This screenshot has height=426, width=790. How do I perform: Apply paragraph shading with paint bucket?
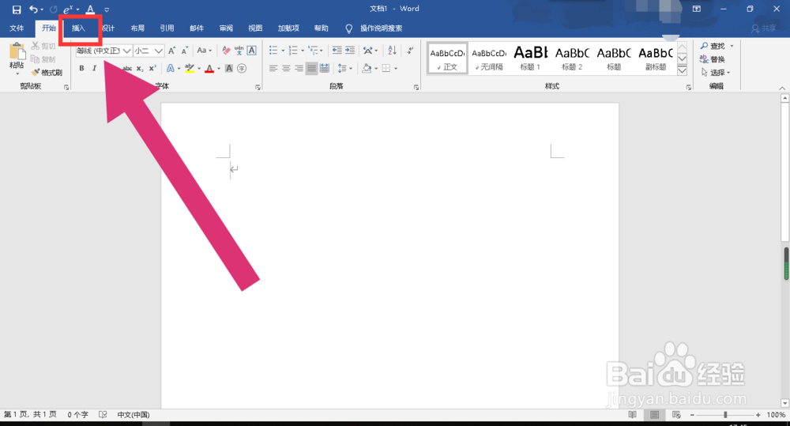[367, 68]
